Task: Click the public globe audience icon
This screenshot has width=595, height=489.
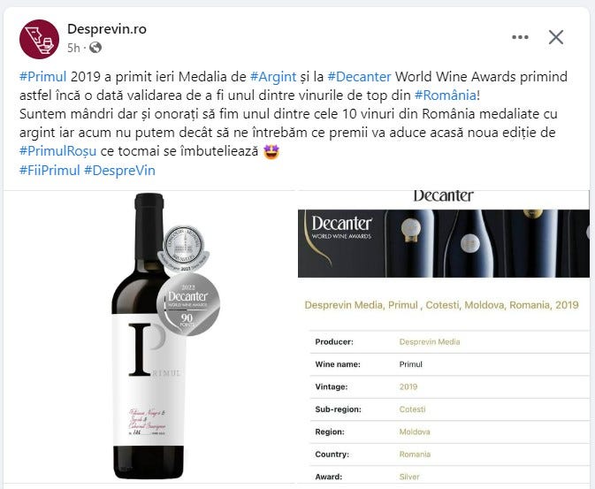Action: [95, 48]
